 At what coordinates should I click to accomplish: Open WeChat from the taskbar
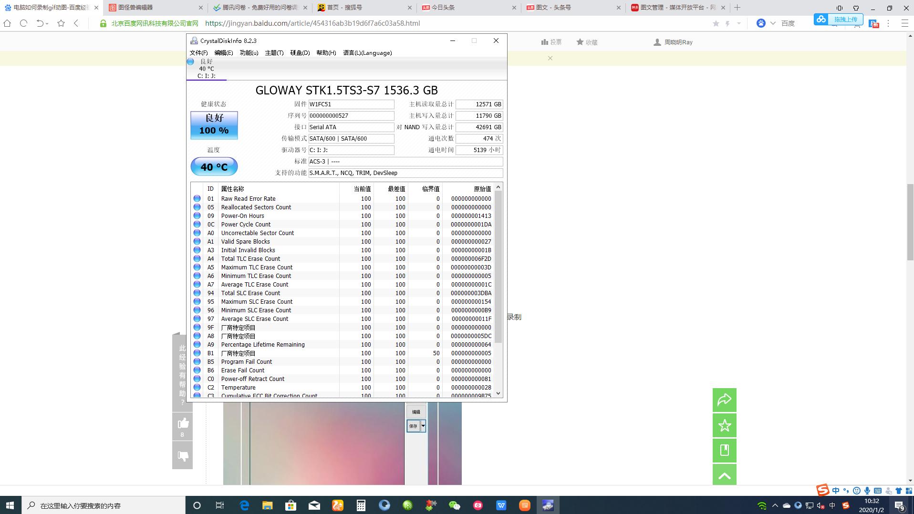[454, 505]
